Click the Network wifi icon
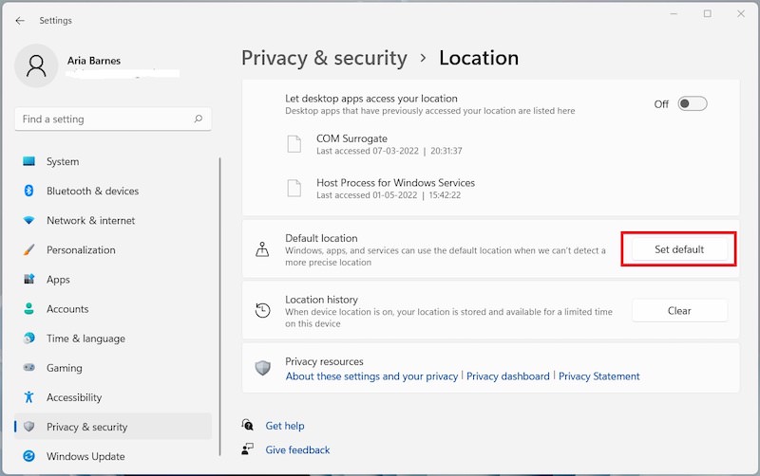The image size is (760, 476). tap(29, 220)
